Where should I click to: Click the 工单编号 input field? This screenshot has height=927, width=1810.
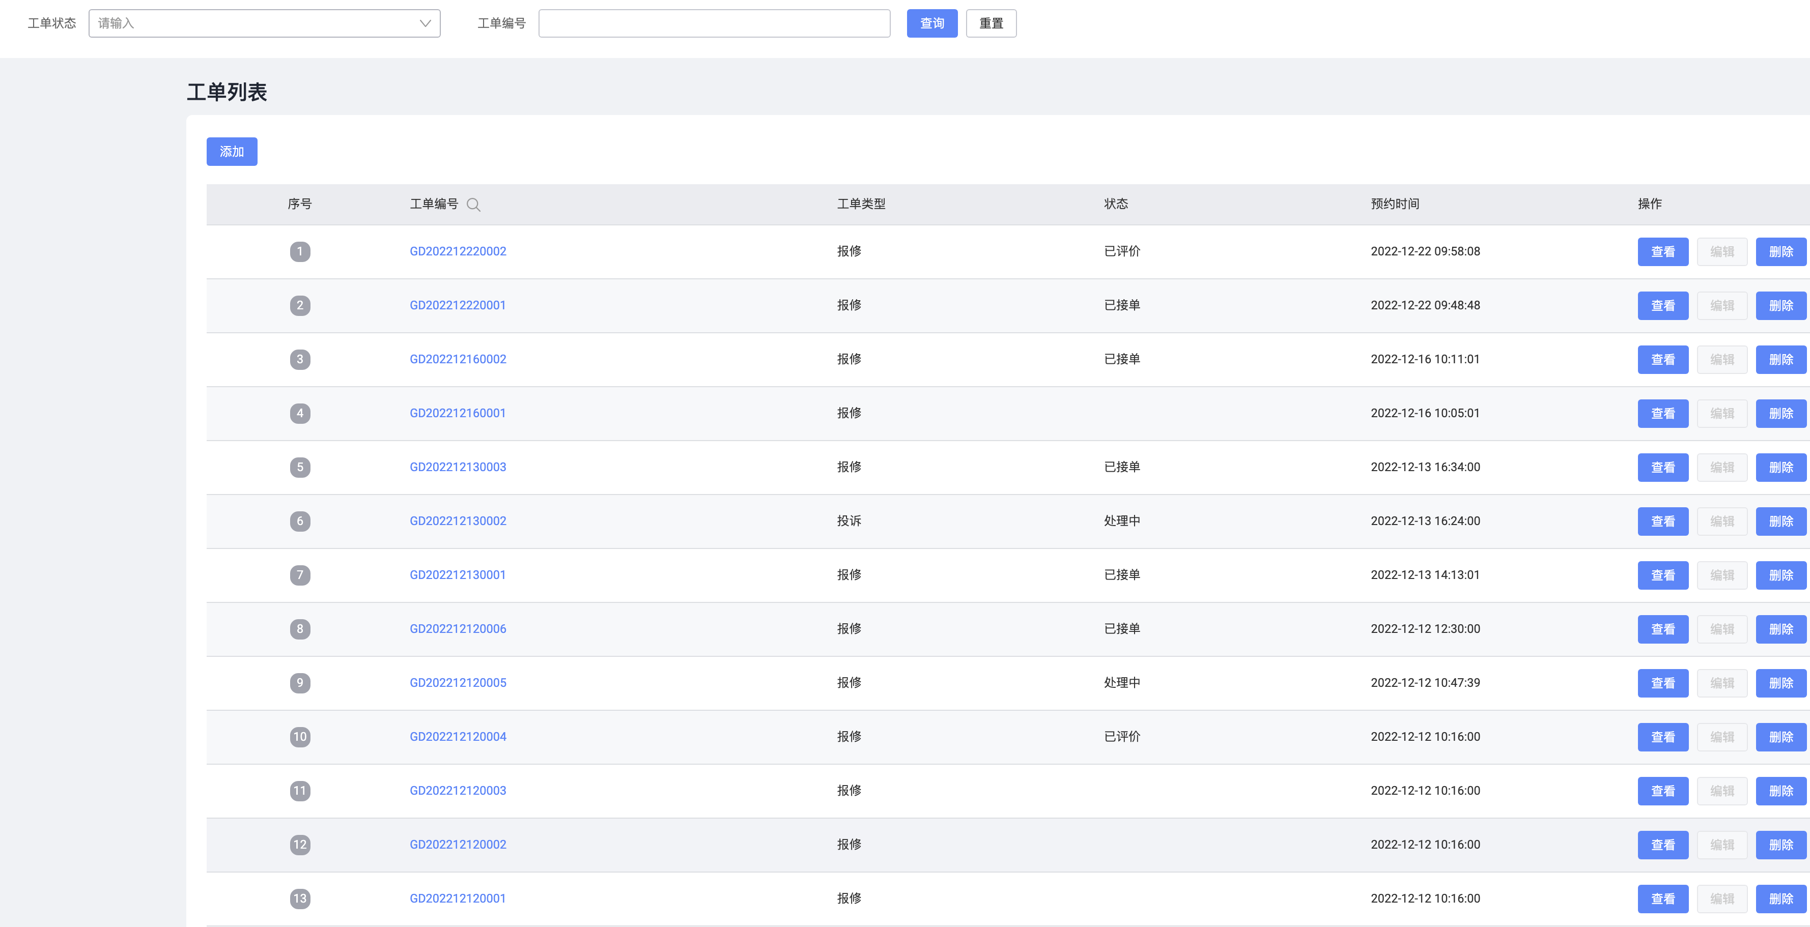click(713, 23)
